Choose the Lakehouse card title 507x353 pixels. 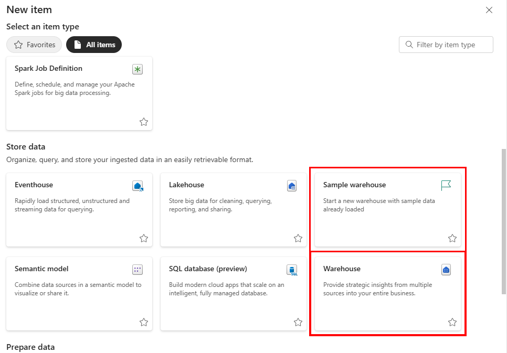click(186, 185)
